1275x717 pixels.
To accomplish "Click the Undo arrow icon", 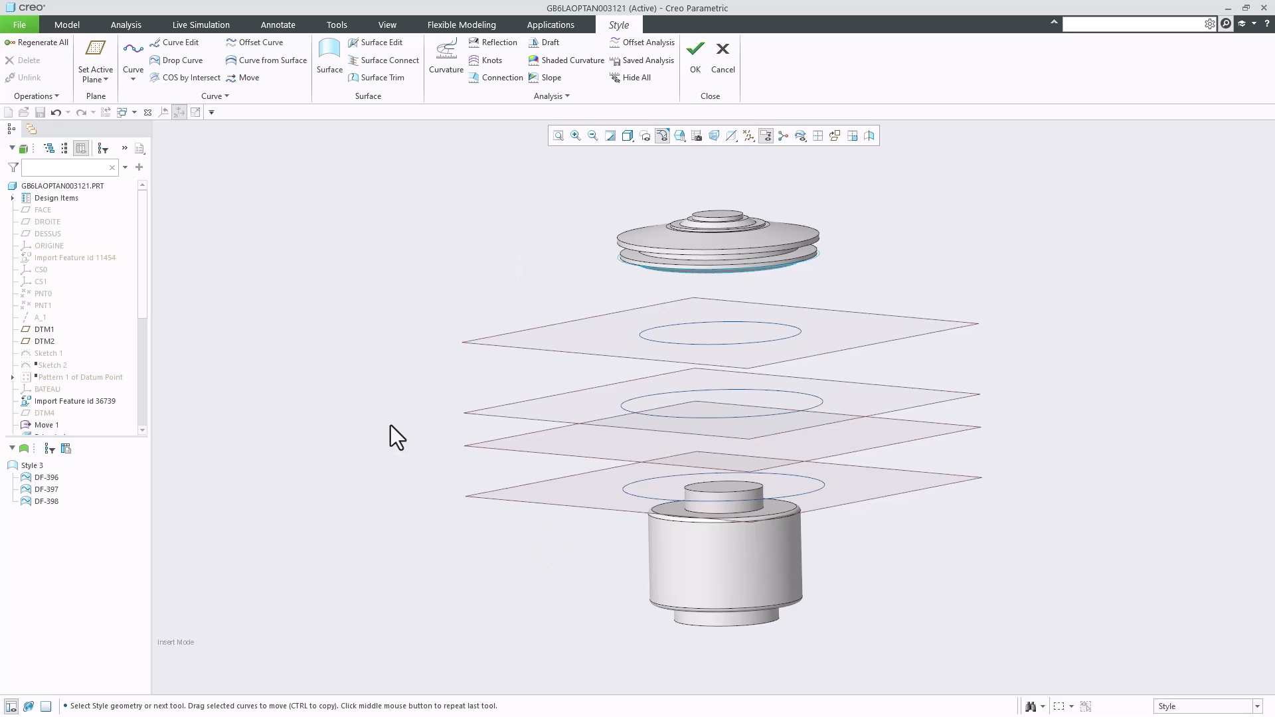I will click(56, 112).
